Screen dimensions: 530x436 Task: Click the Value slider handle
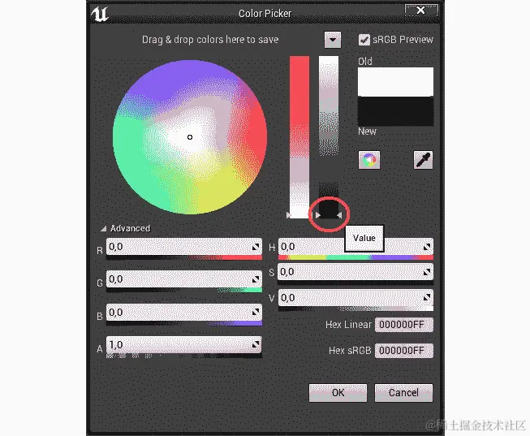point(329,215)
